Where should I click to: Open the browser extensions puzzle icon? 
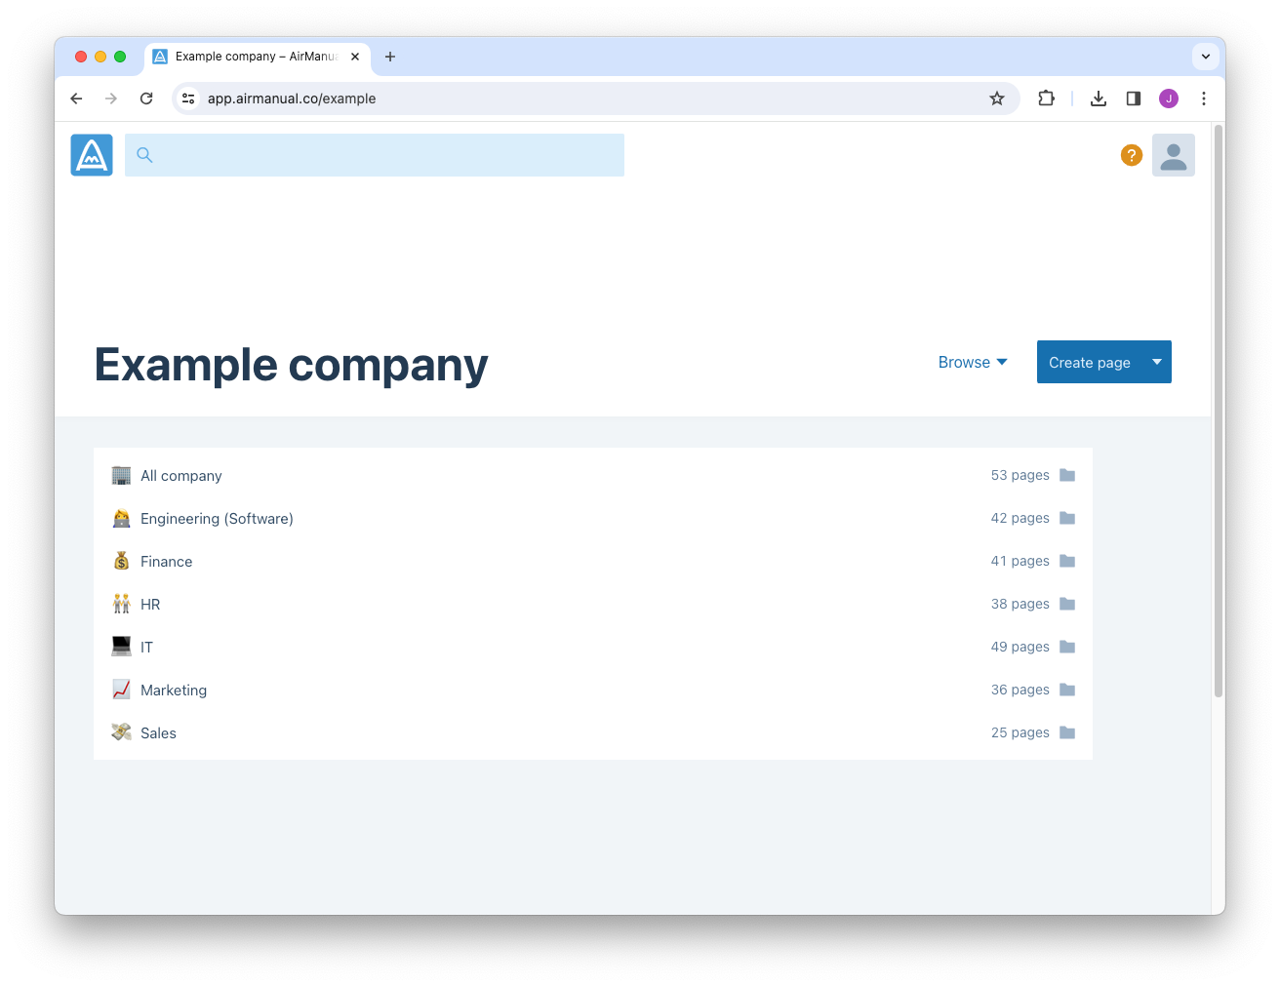point(1046,99)
